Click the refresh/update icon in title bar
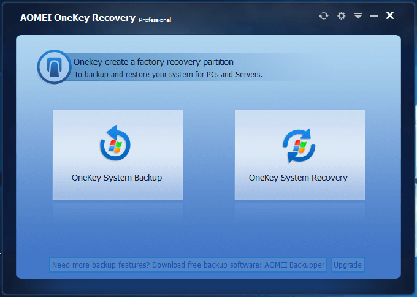This screenshot has width=417, height=297. click(324, 16)
